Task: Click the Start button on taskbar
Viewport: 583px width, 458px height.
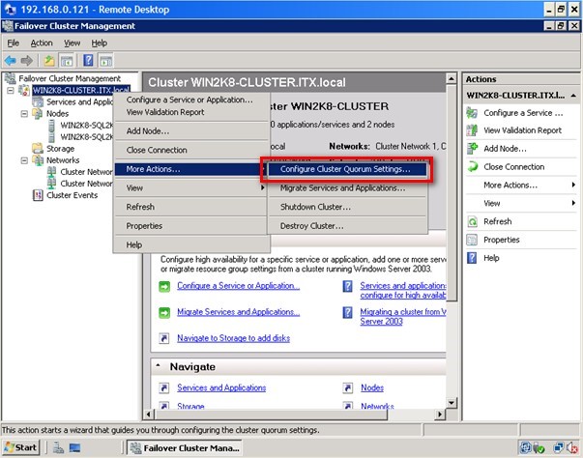Action: tap(21, 447)
